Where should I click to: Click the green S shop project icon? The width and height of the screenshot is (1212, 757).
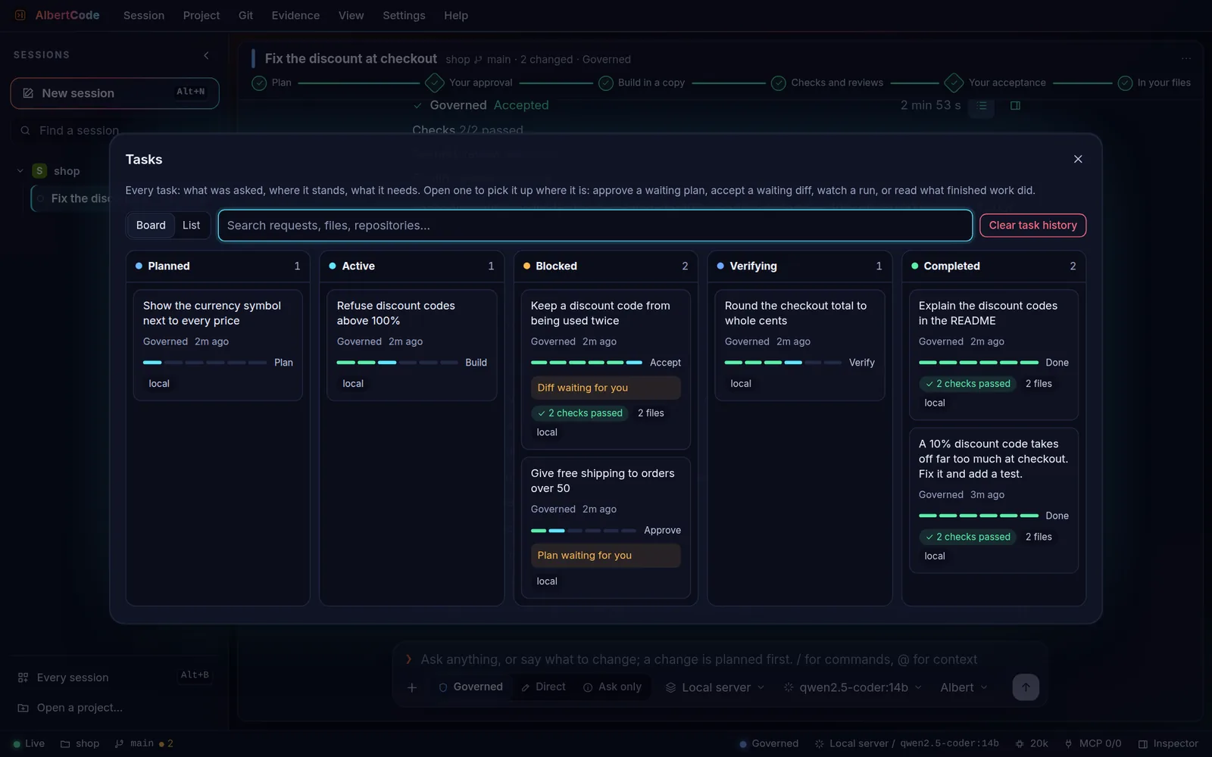pos(39,171)
